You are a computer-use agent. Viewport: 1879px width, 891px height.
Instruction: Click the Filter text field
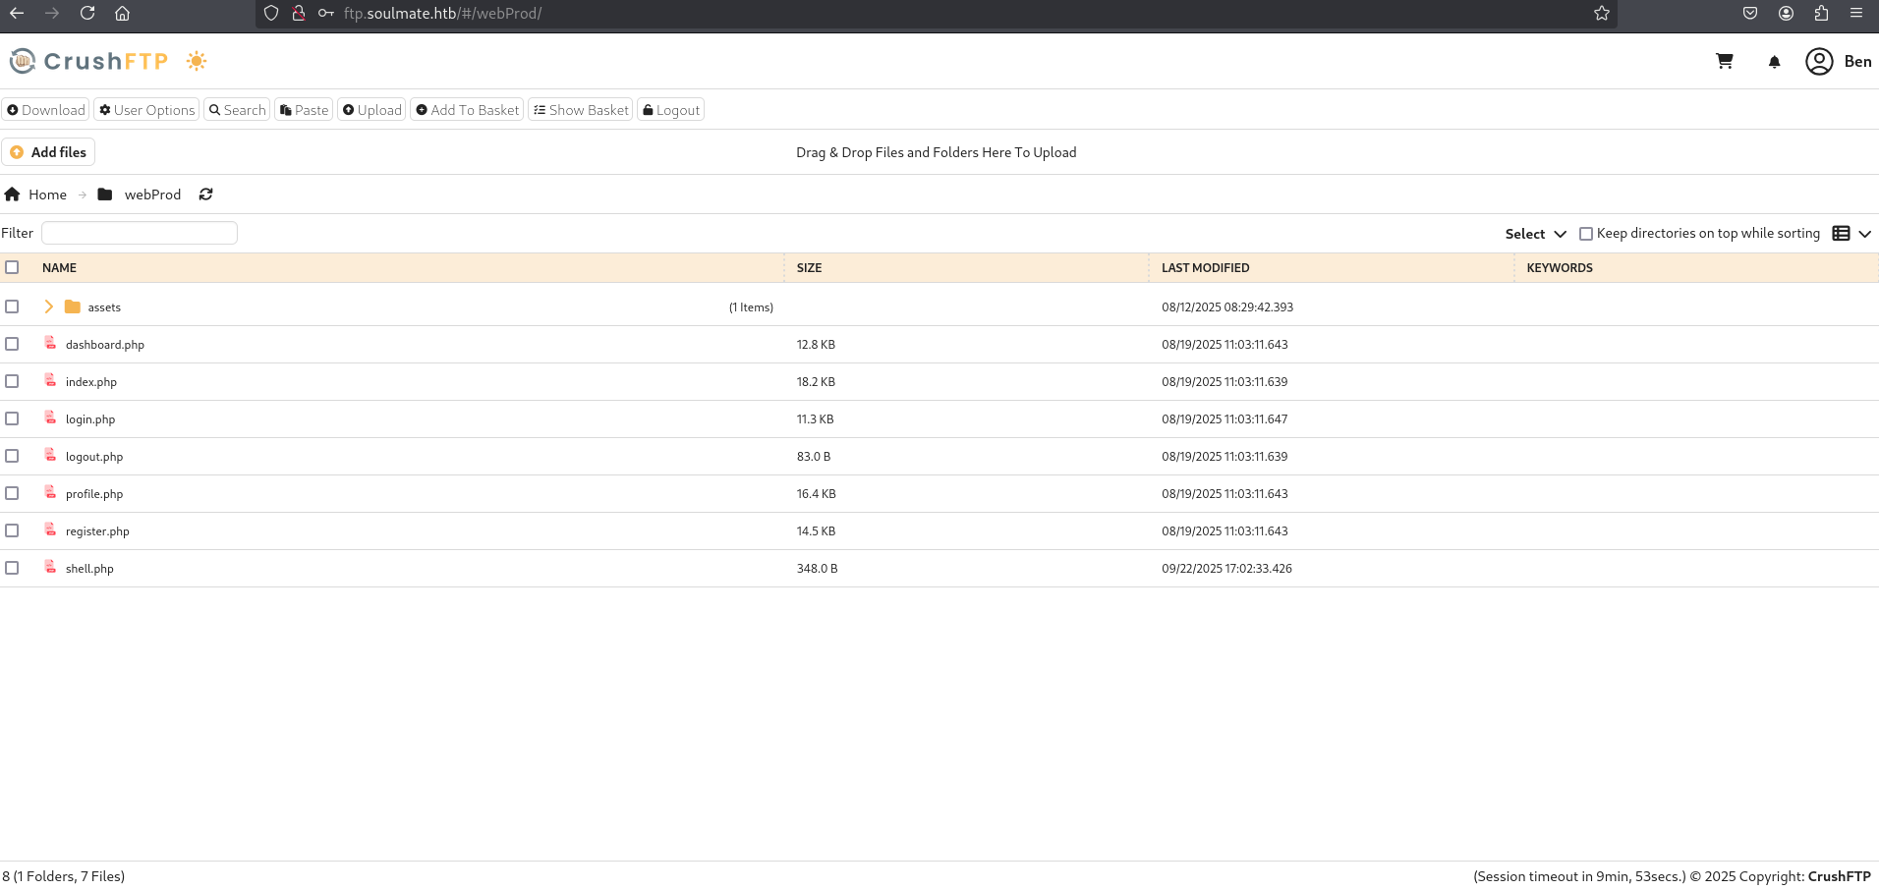click(140, 233)
